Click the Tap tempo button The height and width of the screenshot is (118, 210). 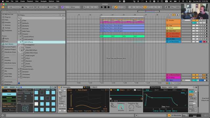[x=26, y=7]
